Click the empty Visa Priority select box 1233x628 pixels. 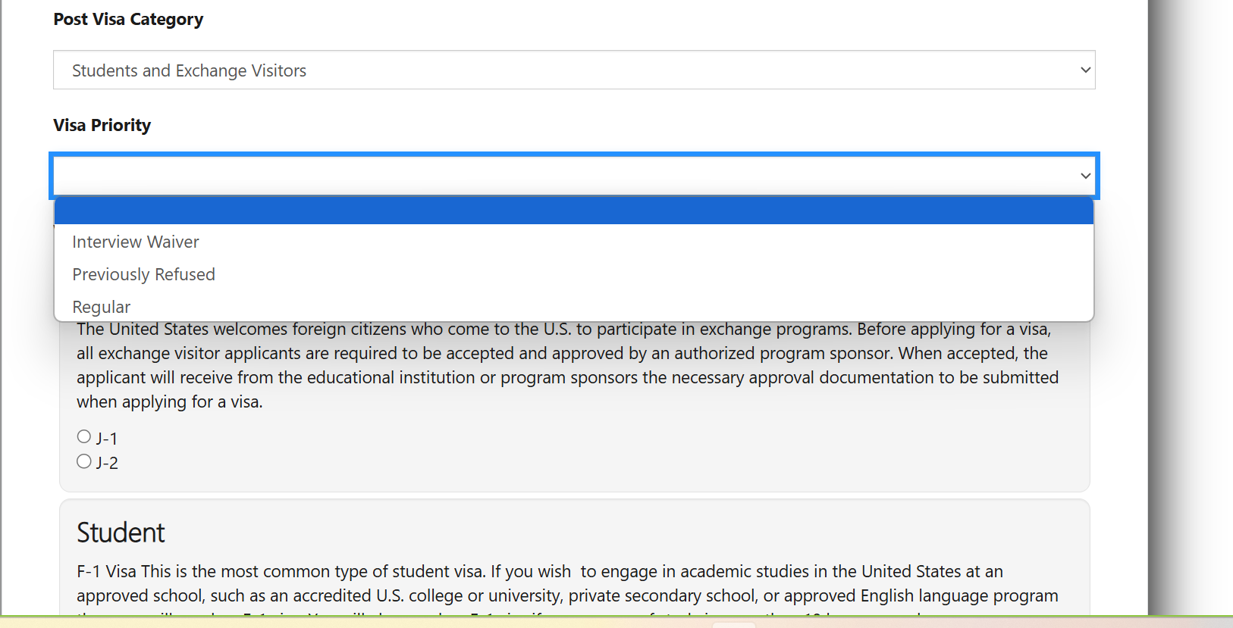(561, 176)
